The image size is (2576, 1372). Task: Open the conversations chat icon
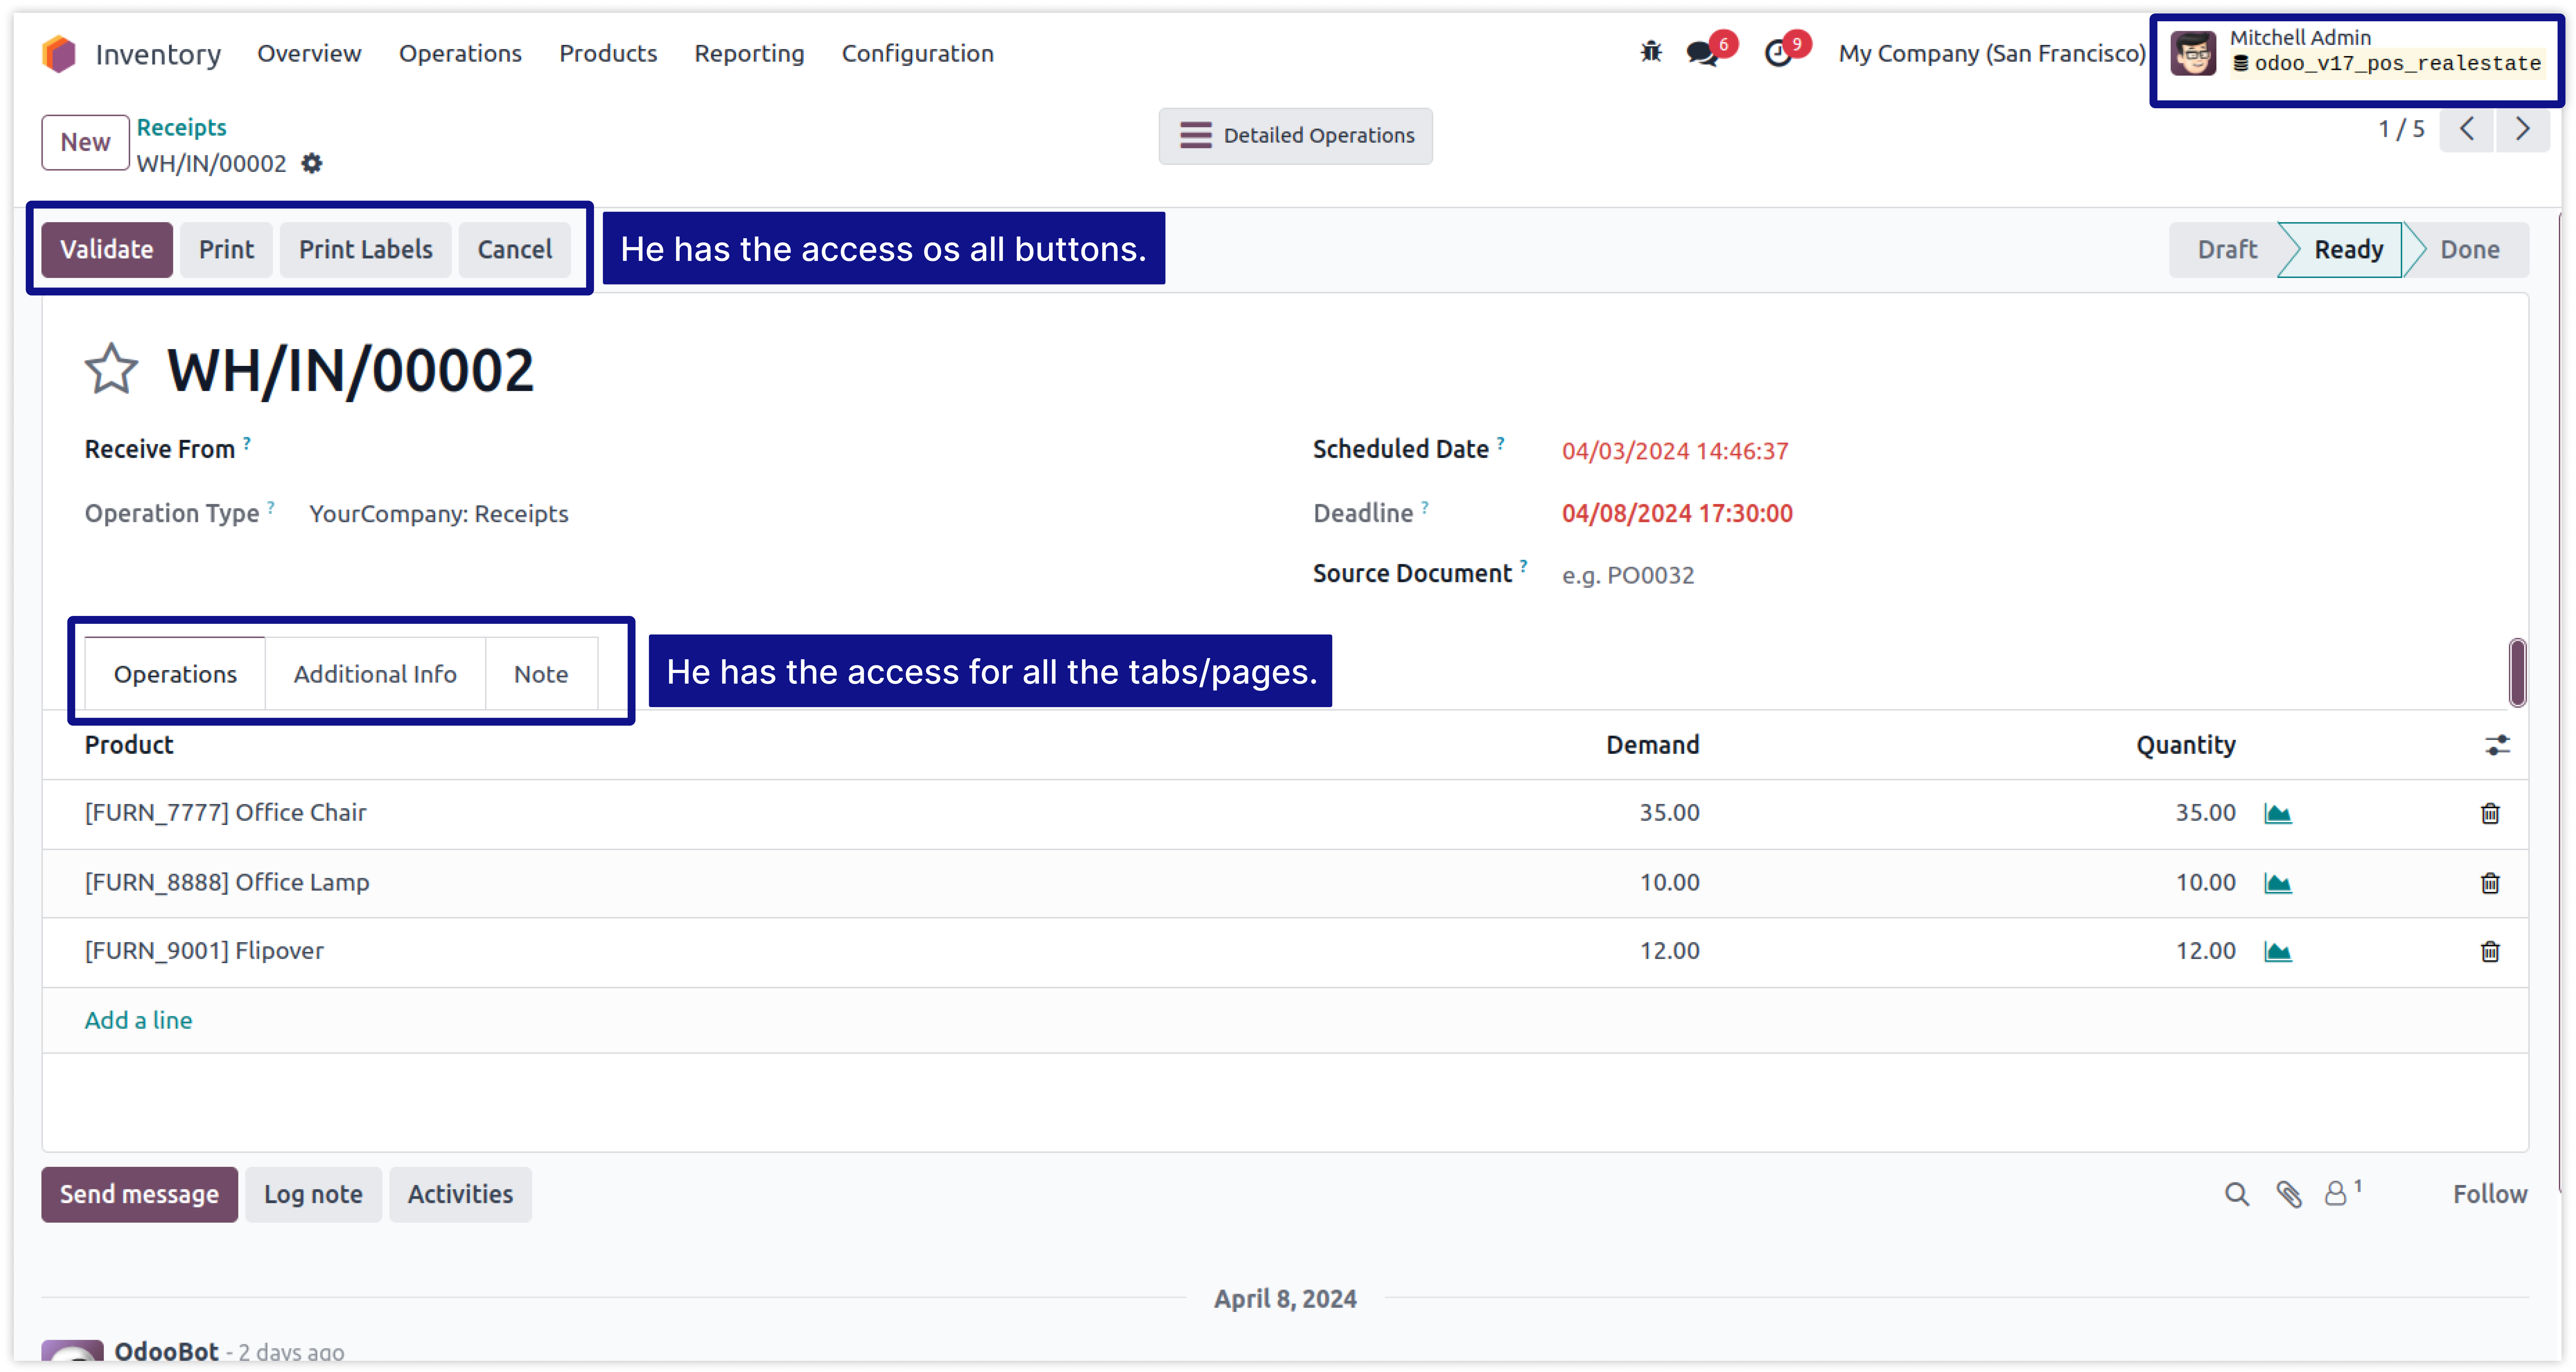coord(1702,53)
